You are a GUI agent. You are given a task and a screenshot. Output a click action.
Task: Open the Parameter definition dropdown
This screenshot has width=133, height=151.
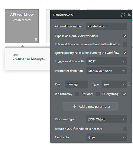106,71
